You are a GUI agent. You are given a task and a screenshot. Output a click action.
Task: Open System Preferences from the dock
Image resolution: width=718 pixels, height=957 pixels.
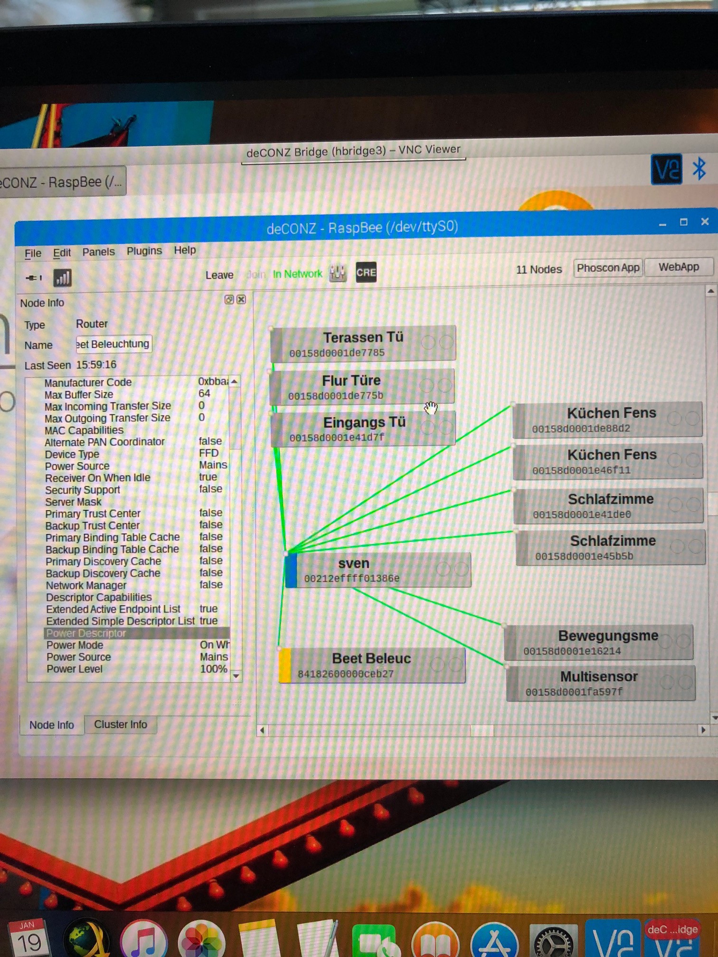554,941
